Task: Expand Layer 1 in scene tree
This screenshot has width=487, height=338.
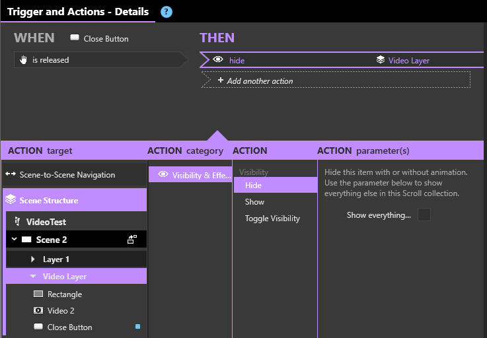Action: tap(33, 259)
